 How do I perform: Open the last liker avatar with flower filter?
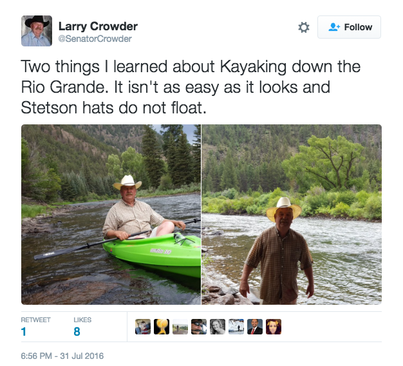pyautogui.click(x=274, y=327)
